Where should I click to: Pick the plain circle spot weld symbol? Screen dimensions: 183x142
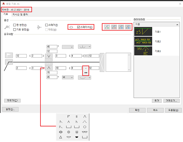pyautogui.click(x=85, y=127)
